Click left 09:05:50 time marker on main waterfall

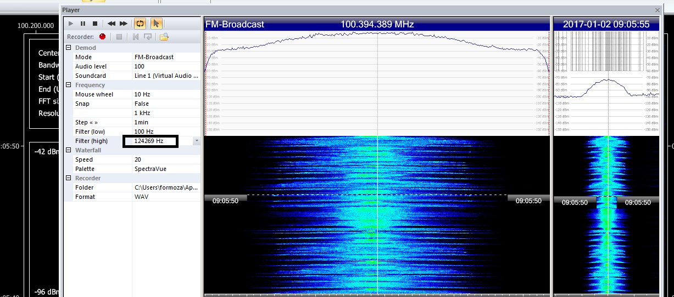click(225, 201)
